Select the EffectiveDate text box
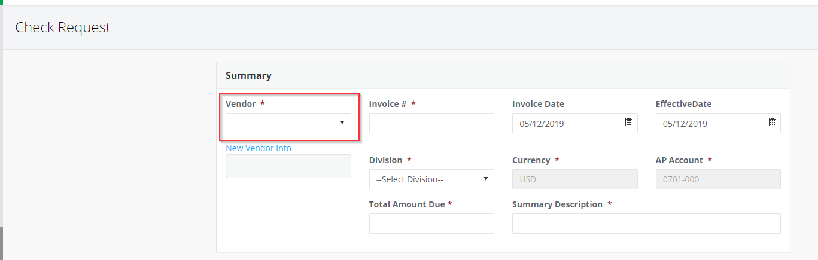 tap(710, 123)
